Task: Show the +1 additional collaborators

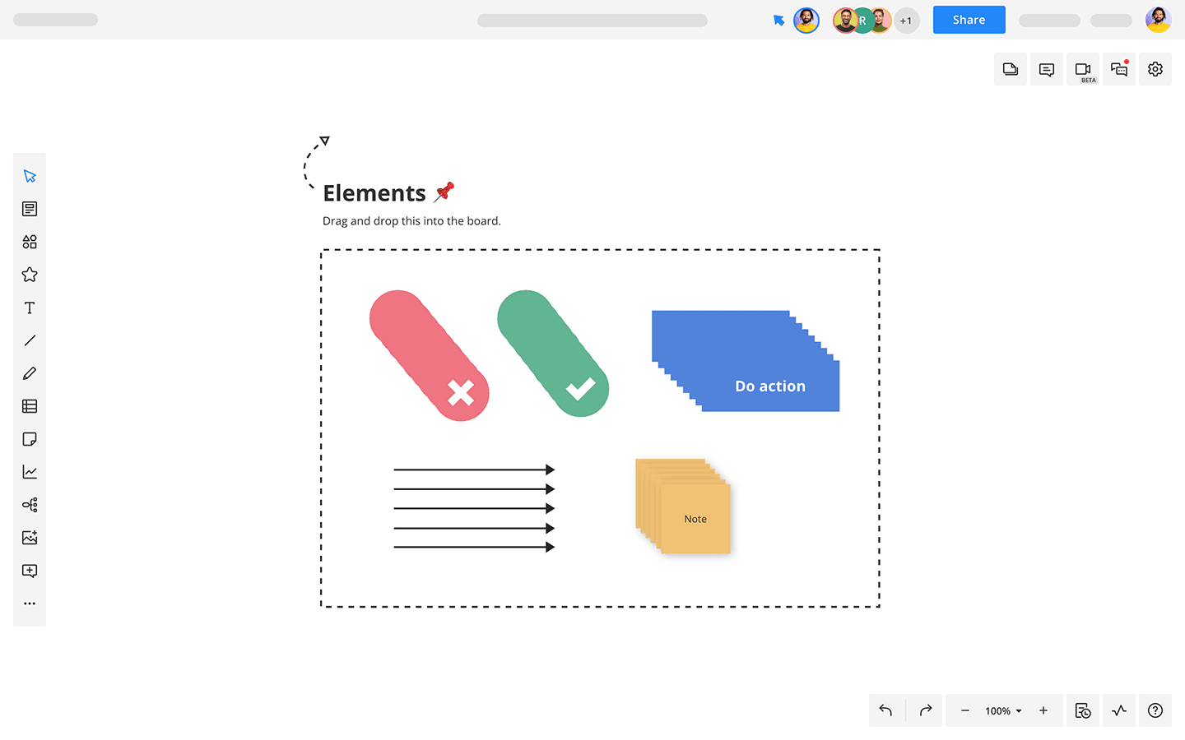Action: tap(906, 21)
